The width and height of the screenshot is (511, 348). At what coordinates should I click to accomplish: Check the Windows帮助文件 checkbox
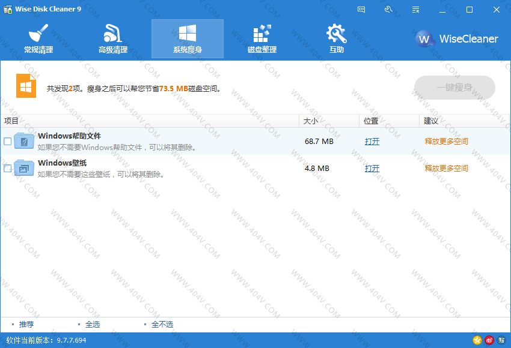coord(7,142)
